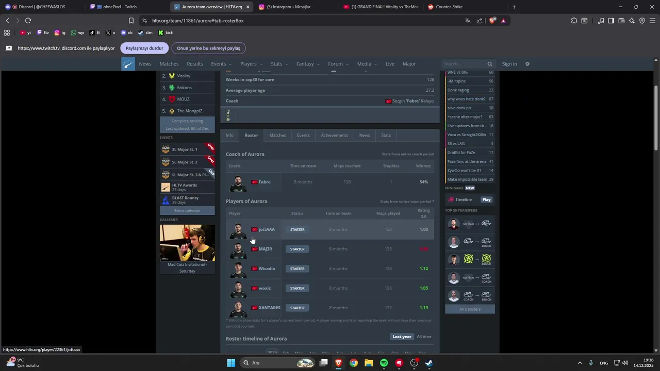
Task: Open the browser apps grid icon in bookmarks bar
Action: tap(7, 32)
